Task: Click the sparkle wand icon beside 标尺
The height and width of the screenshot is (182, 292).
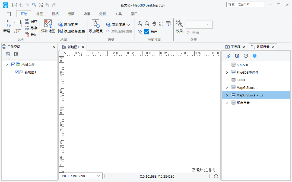Action: point(140,32)
